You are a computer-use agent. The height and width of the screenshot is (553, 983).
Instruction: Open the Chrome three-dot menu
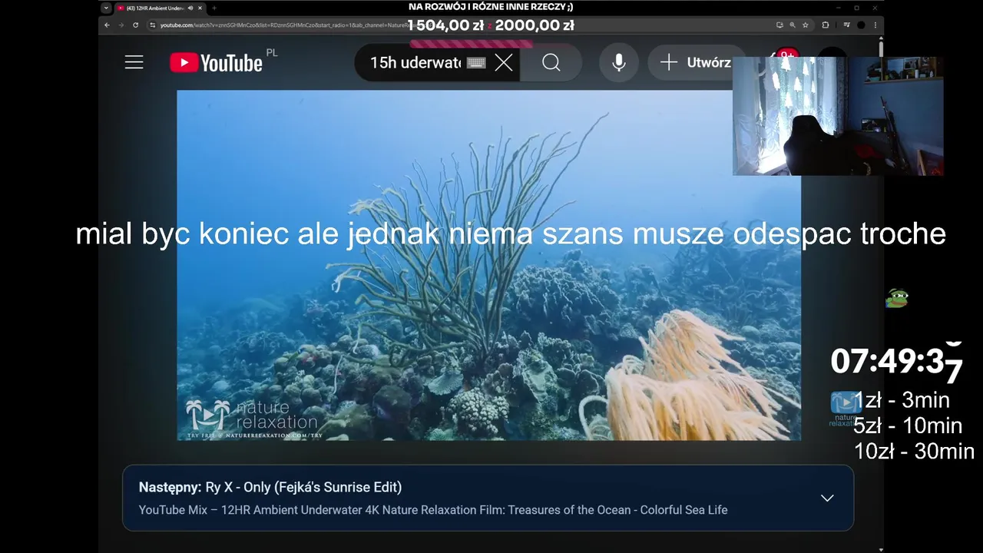[x=875, y=25]
